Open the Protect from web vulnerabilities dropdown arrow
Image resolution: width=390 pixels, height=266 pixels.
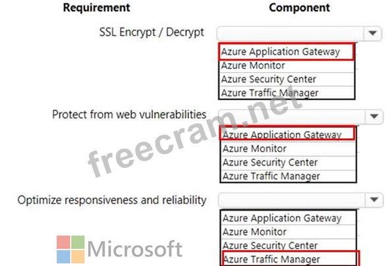(x=374, y=117)
